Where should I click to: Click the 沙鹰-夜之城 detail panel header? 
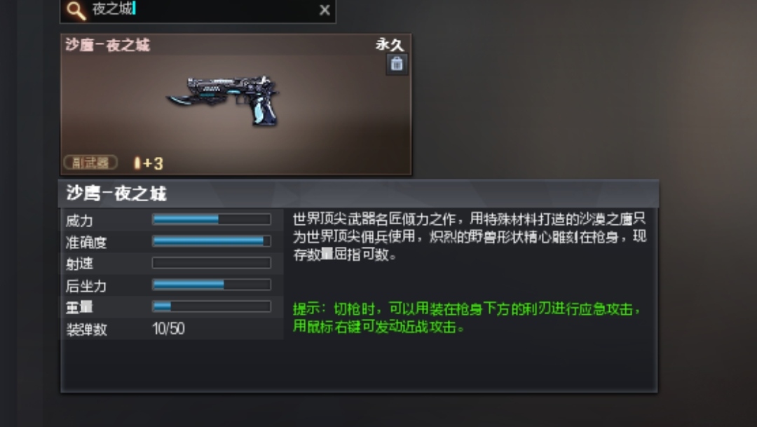click(359, 194)
